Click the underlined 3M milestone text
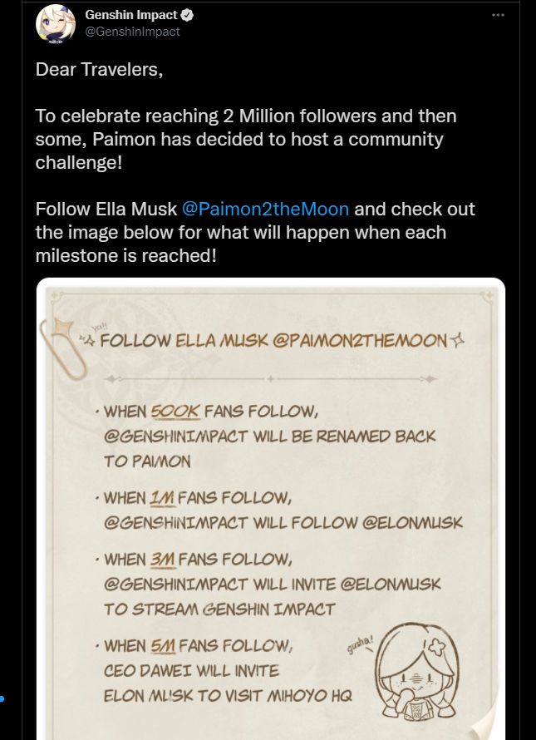Viewport: 536px width, 740px height. tap(163, 560)
